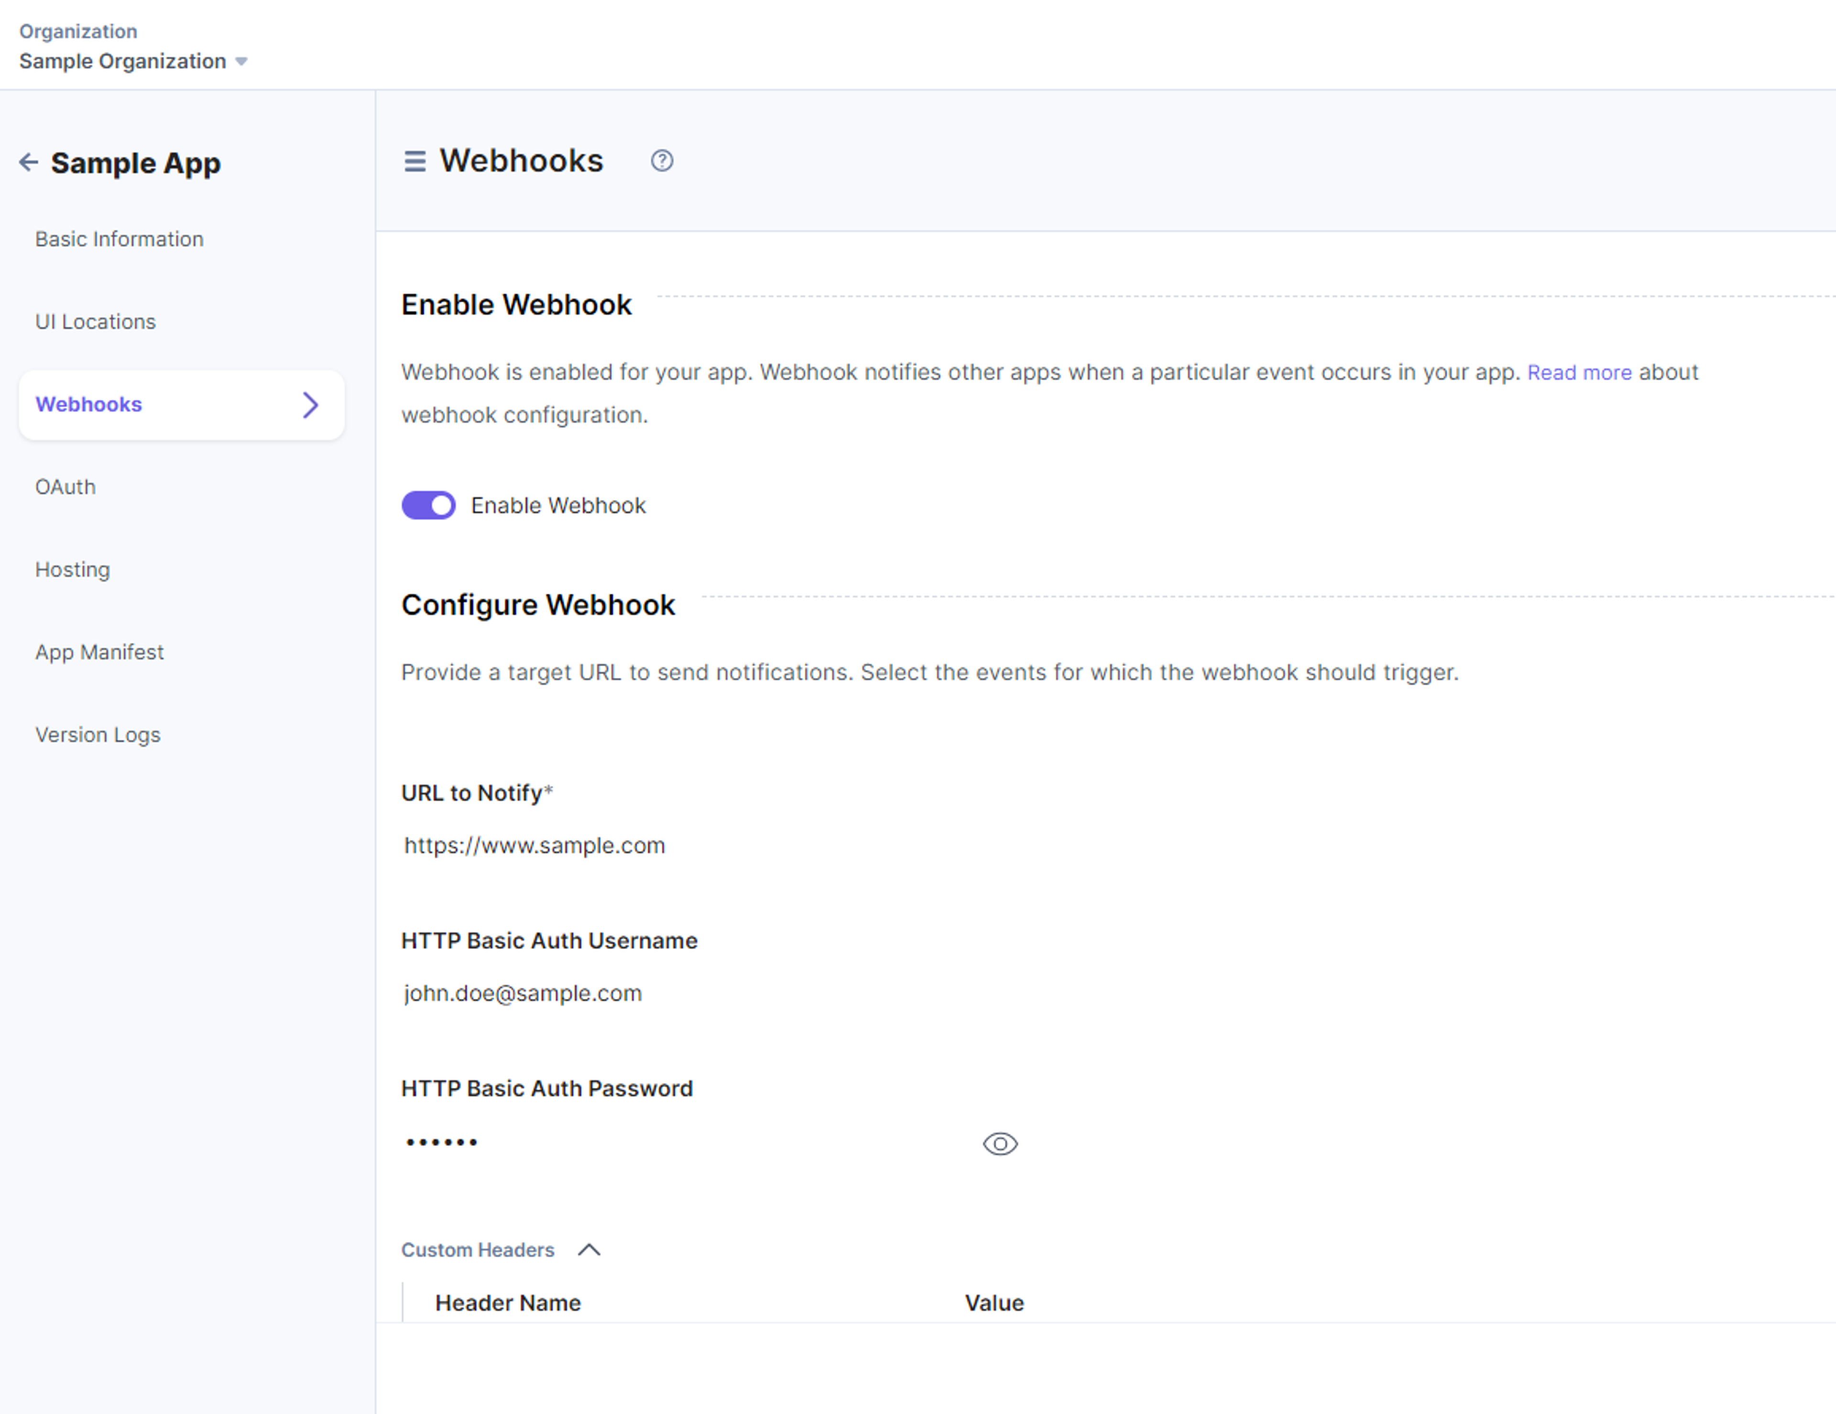Edit the HTTP Basic Auth Username field
The image size is (1836, 1414).
710,993
